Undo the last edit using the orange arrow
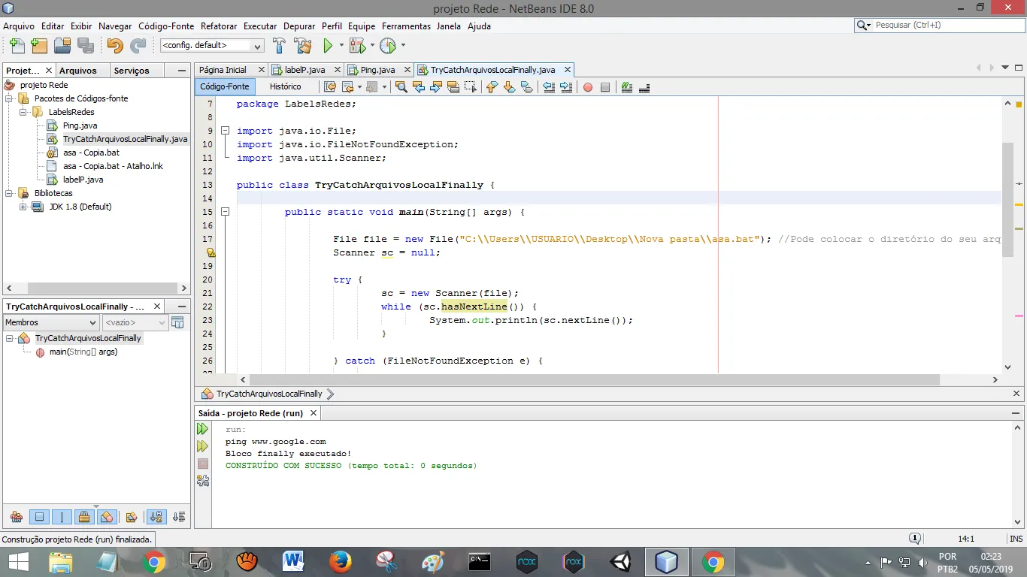 tap(114, 46)
